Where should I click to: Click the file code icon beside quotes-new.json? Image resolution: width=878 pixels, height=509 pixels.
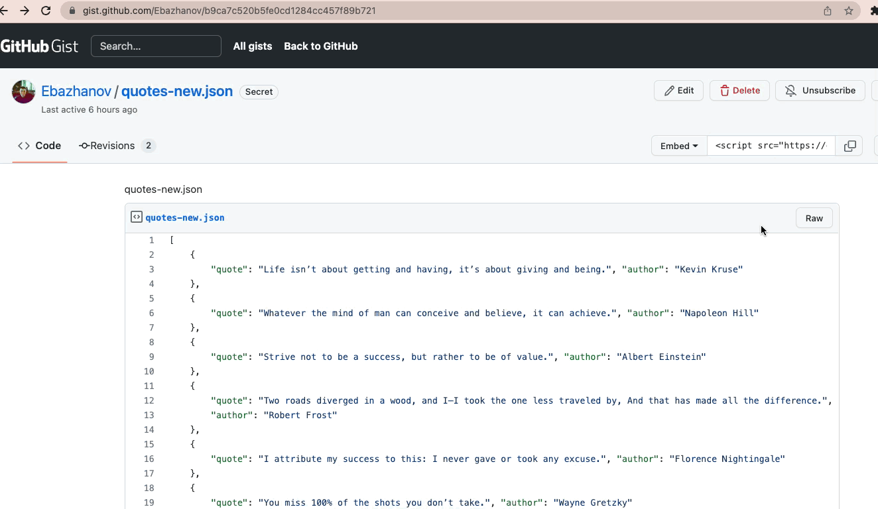(x=137, y=217)
